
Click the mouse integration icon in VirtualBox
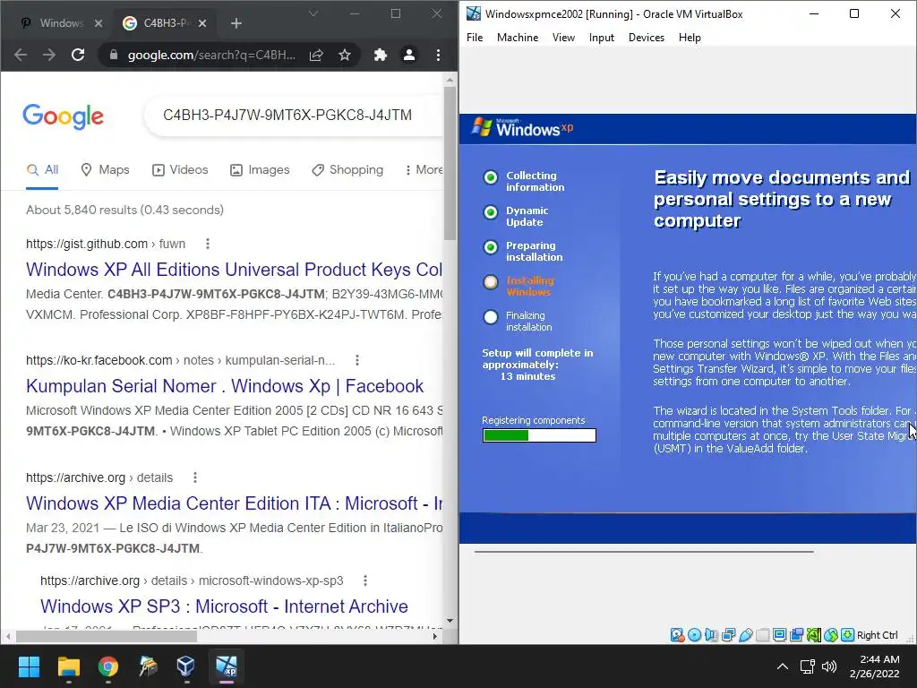(830, 635)
